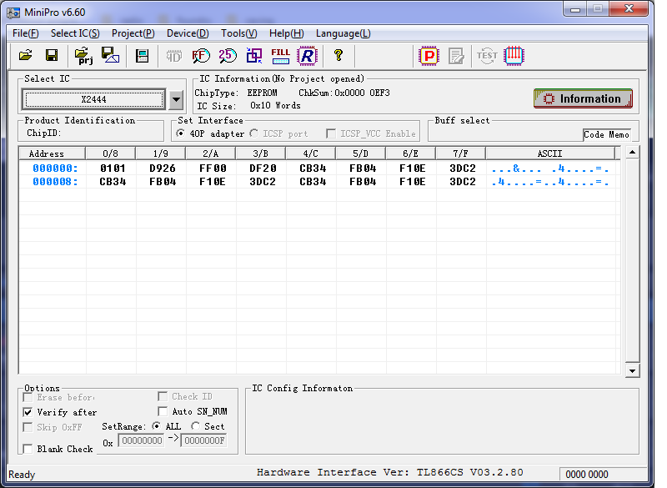This screenshot has width=667, height=488.
Task: Enable the Auto SN_NUM checkbox
Action: (163, 411)
